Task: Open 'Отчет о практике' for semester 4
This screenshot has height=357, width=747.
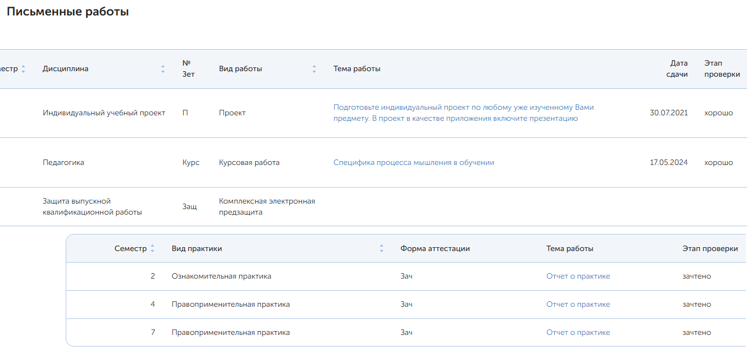Action: pos(578,305)
